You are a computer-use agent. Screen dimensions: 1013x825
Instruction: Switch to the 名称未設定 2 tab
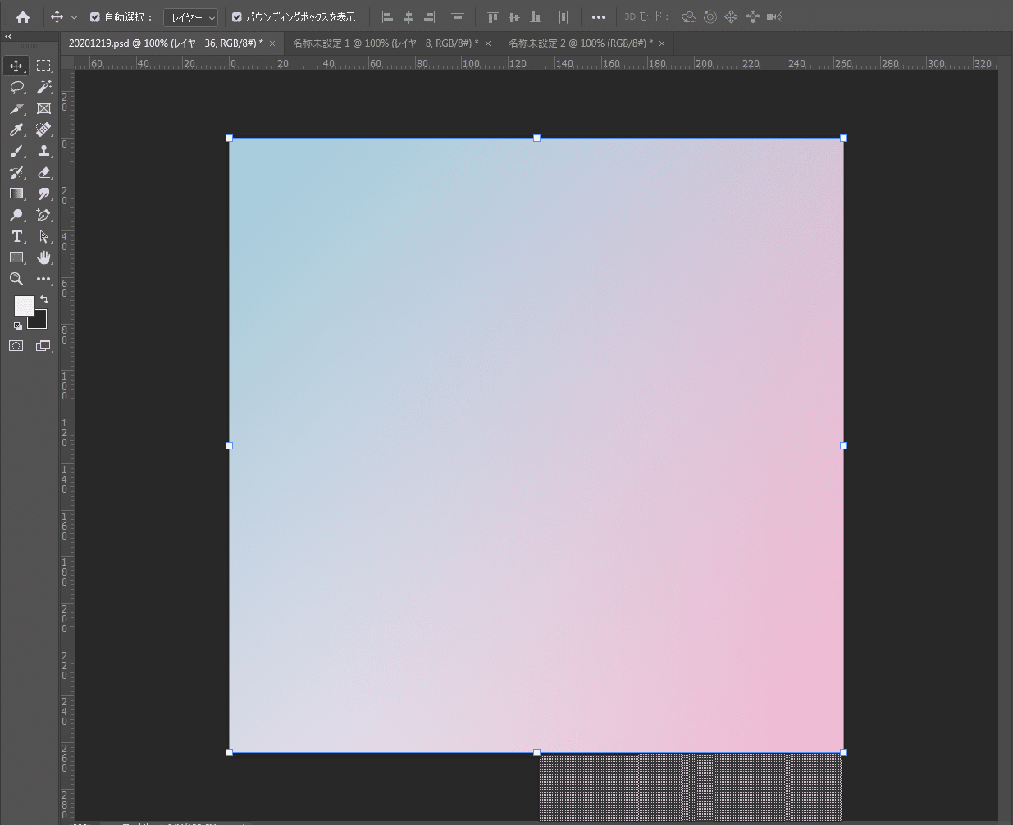581,43
